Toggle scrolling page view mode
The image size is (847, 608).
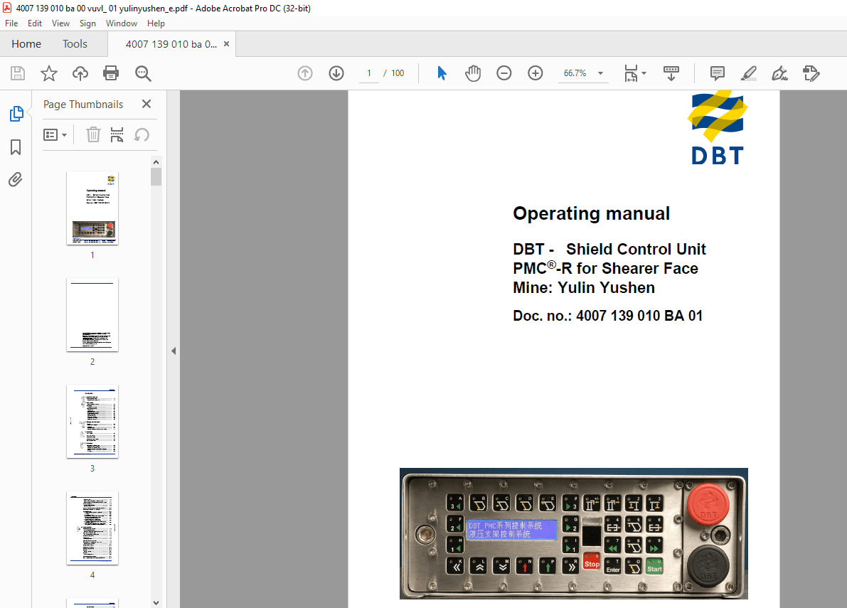point(671,73)
